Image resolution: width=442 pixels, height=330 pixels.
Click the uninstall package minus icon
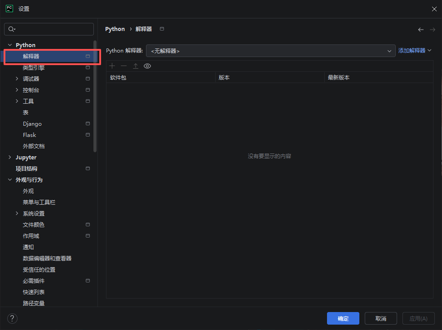(124, 66)
